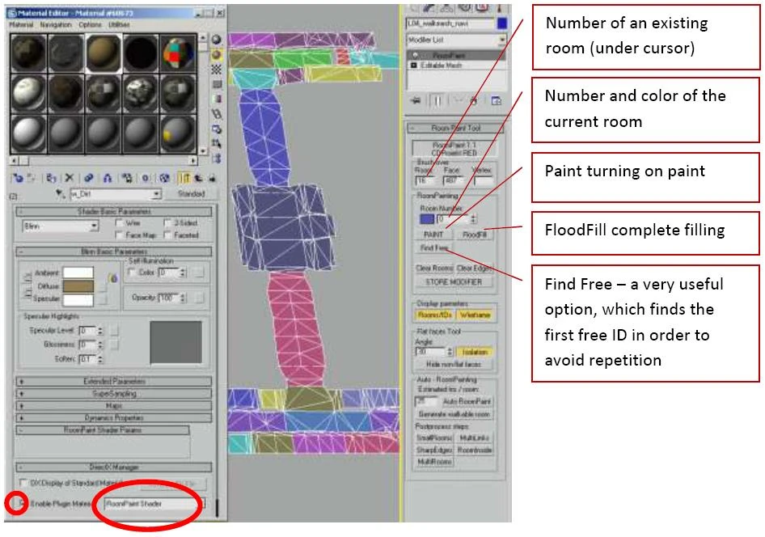Open the Material/Map Navigator icon
Image resolution: width=765 pixels, height=537 pixels.
tap(216, 158)
